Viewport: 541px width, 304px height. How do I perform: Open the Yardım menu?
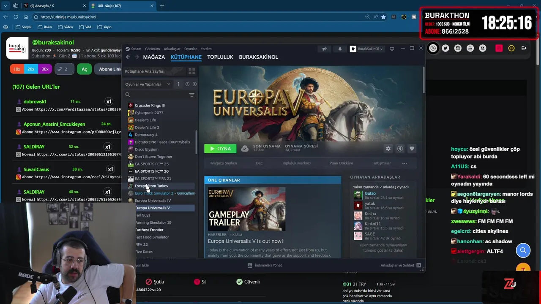[206, 49]
